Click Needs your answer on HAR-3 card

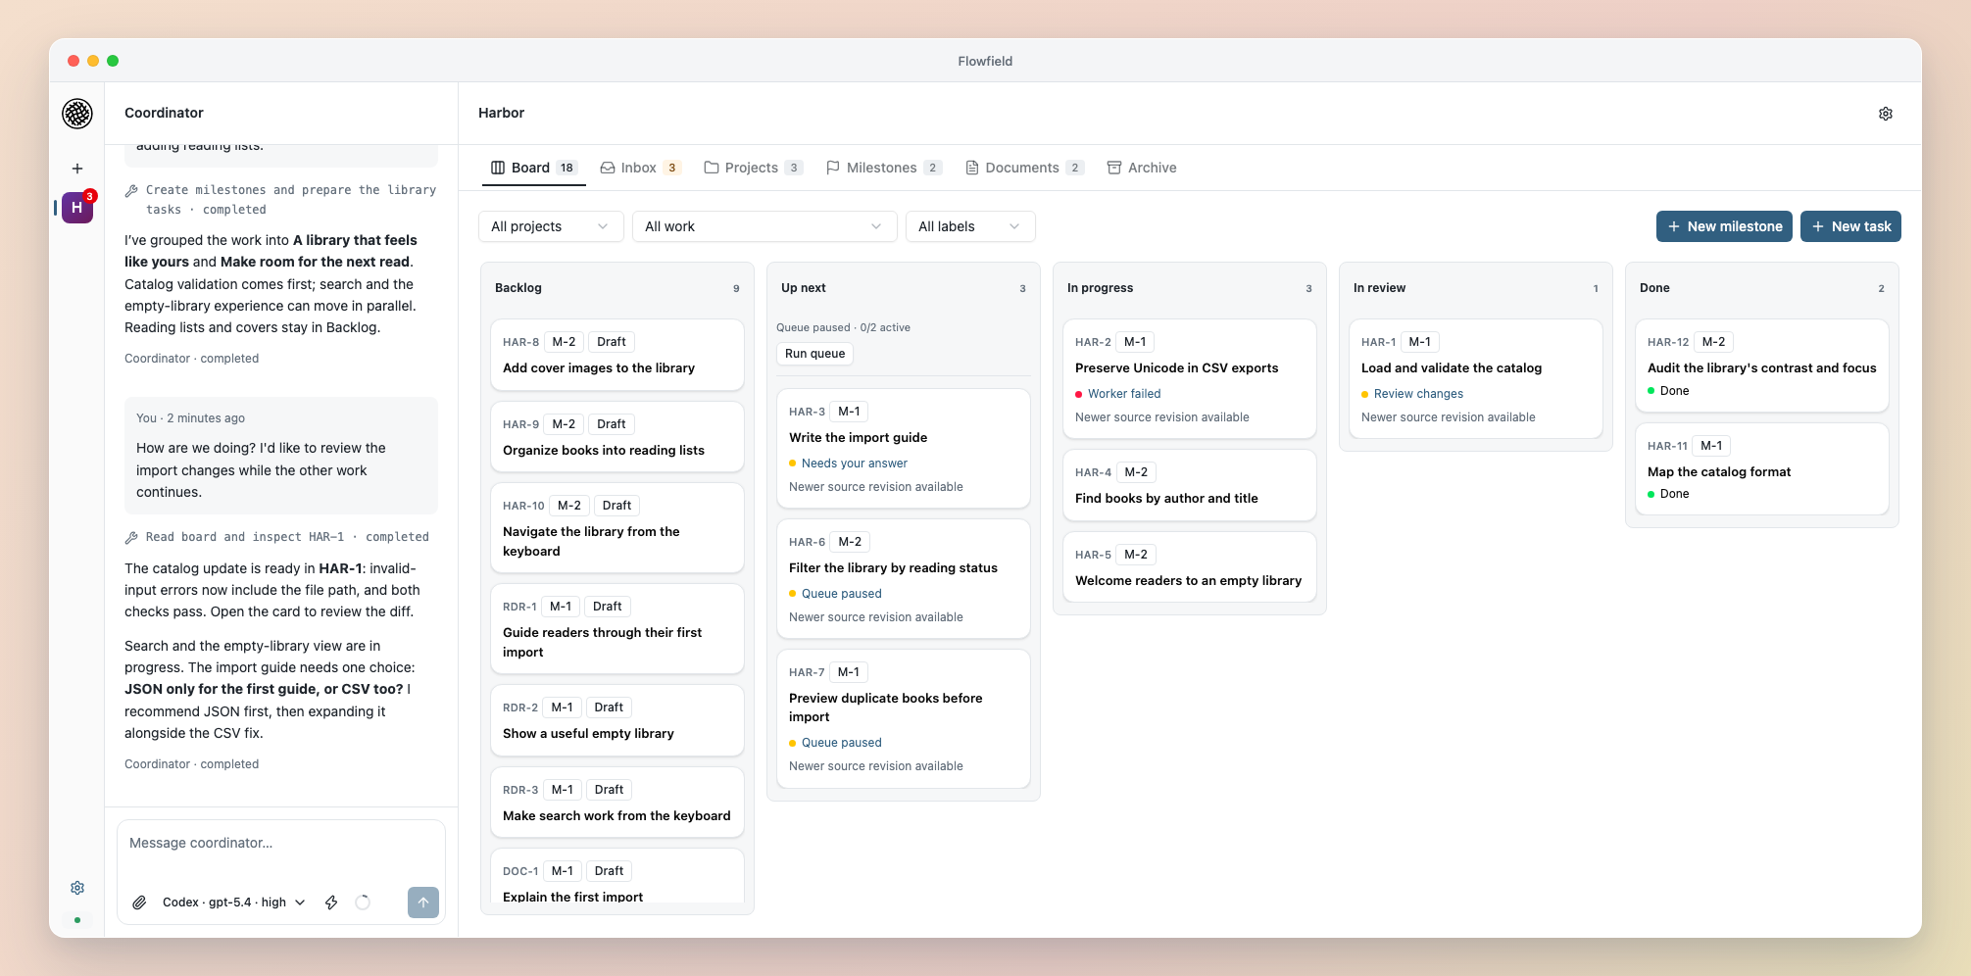click(x=855, y=464)
